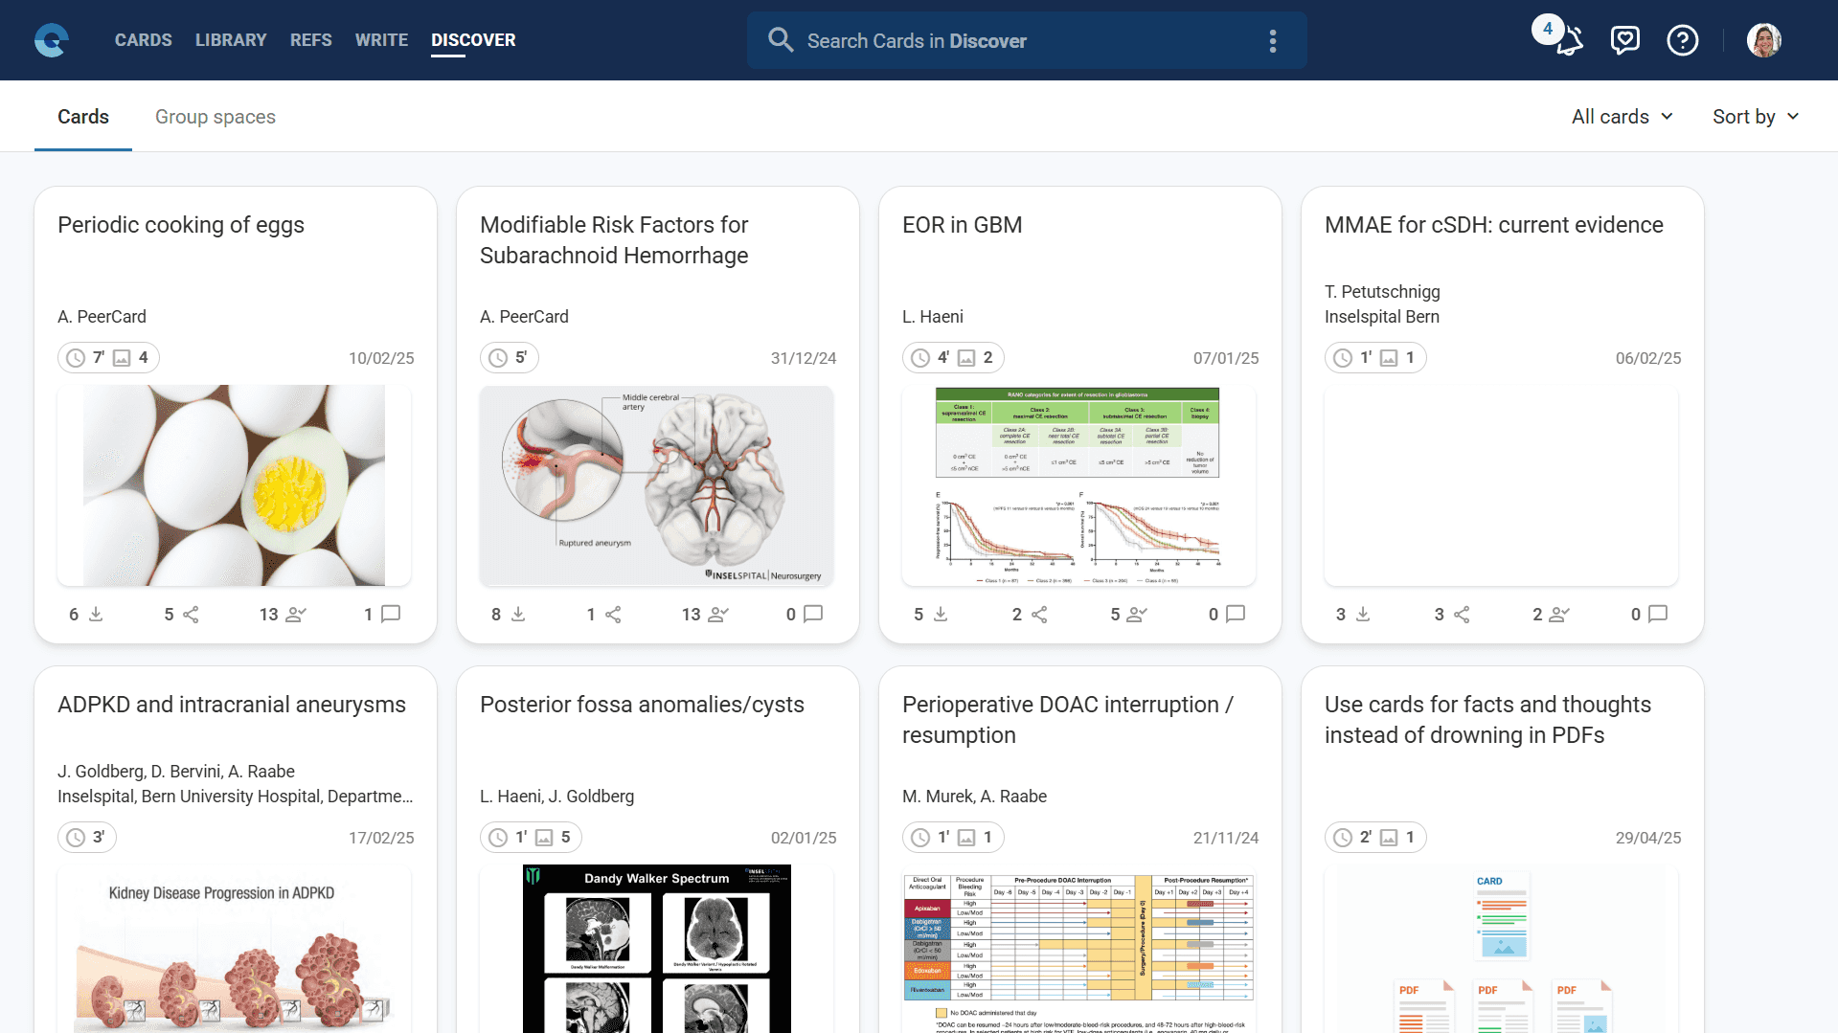
Task: Open the LIBRARY menu item
Action: [231, 40]
